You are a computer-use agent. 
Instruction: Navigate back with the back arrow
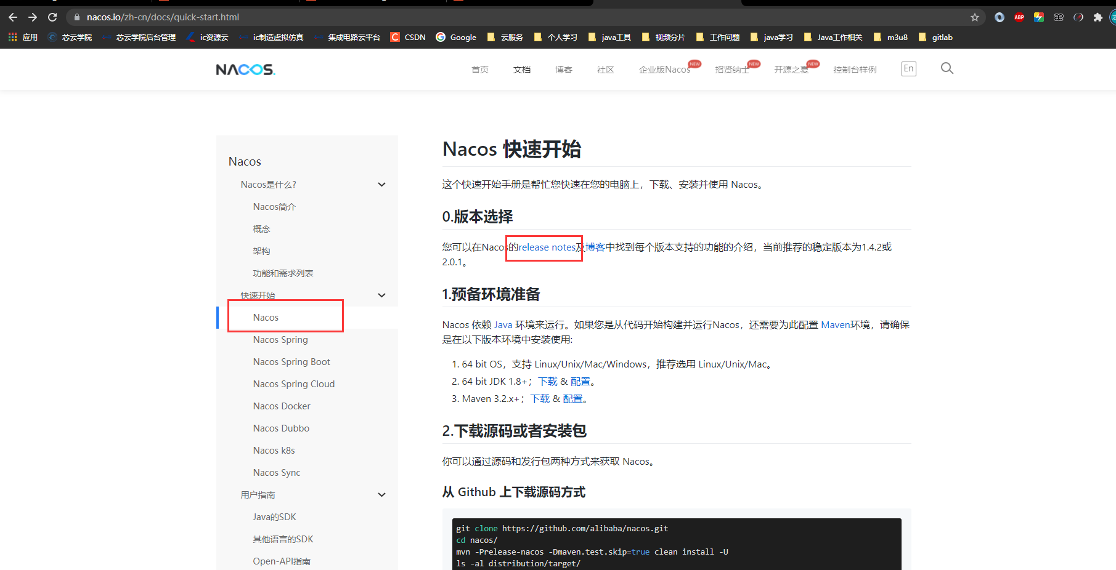point(12,17)
